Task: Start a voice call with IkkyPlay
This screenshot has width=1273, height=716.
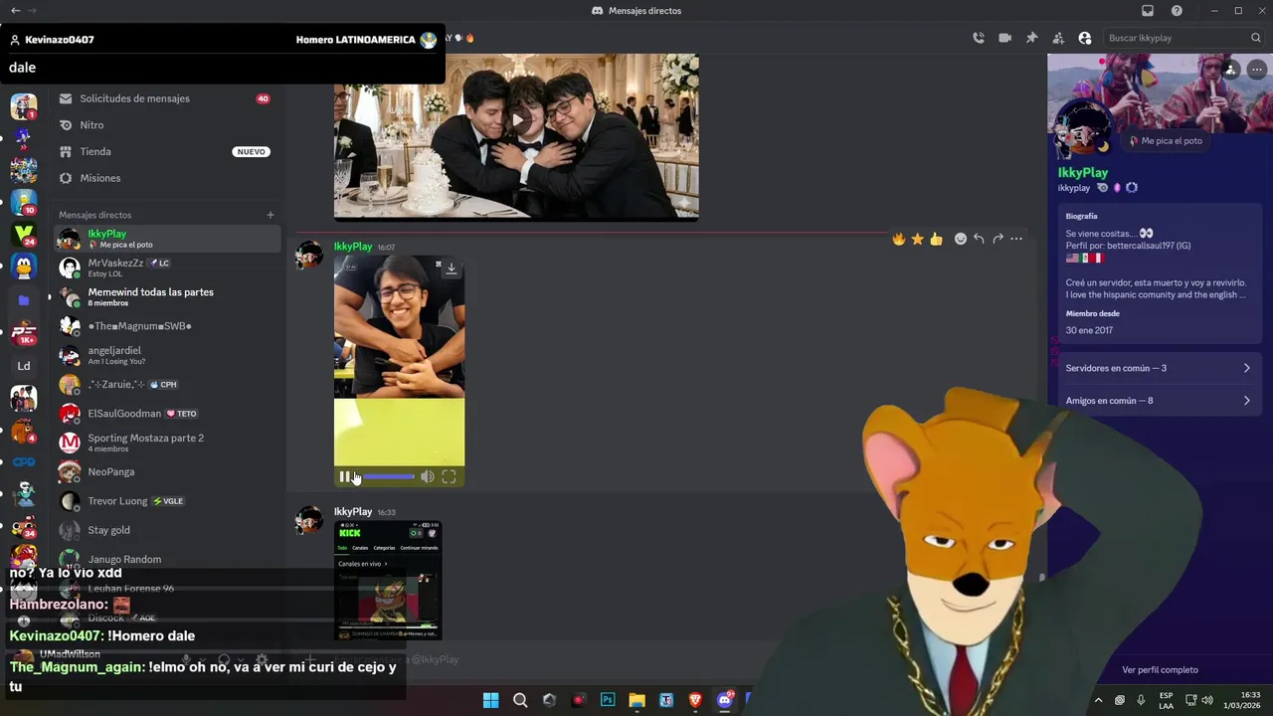Action: 979,38
